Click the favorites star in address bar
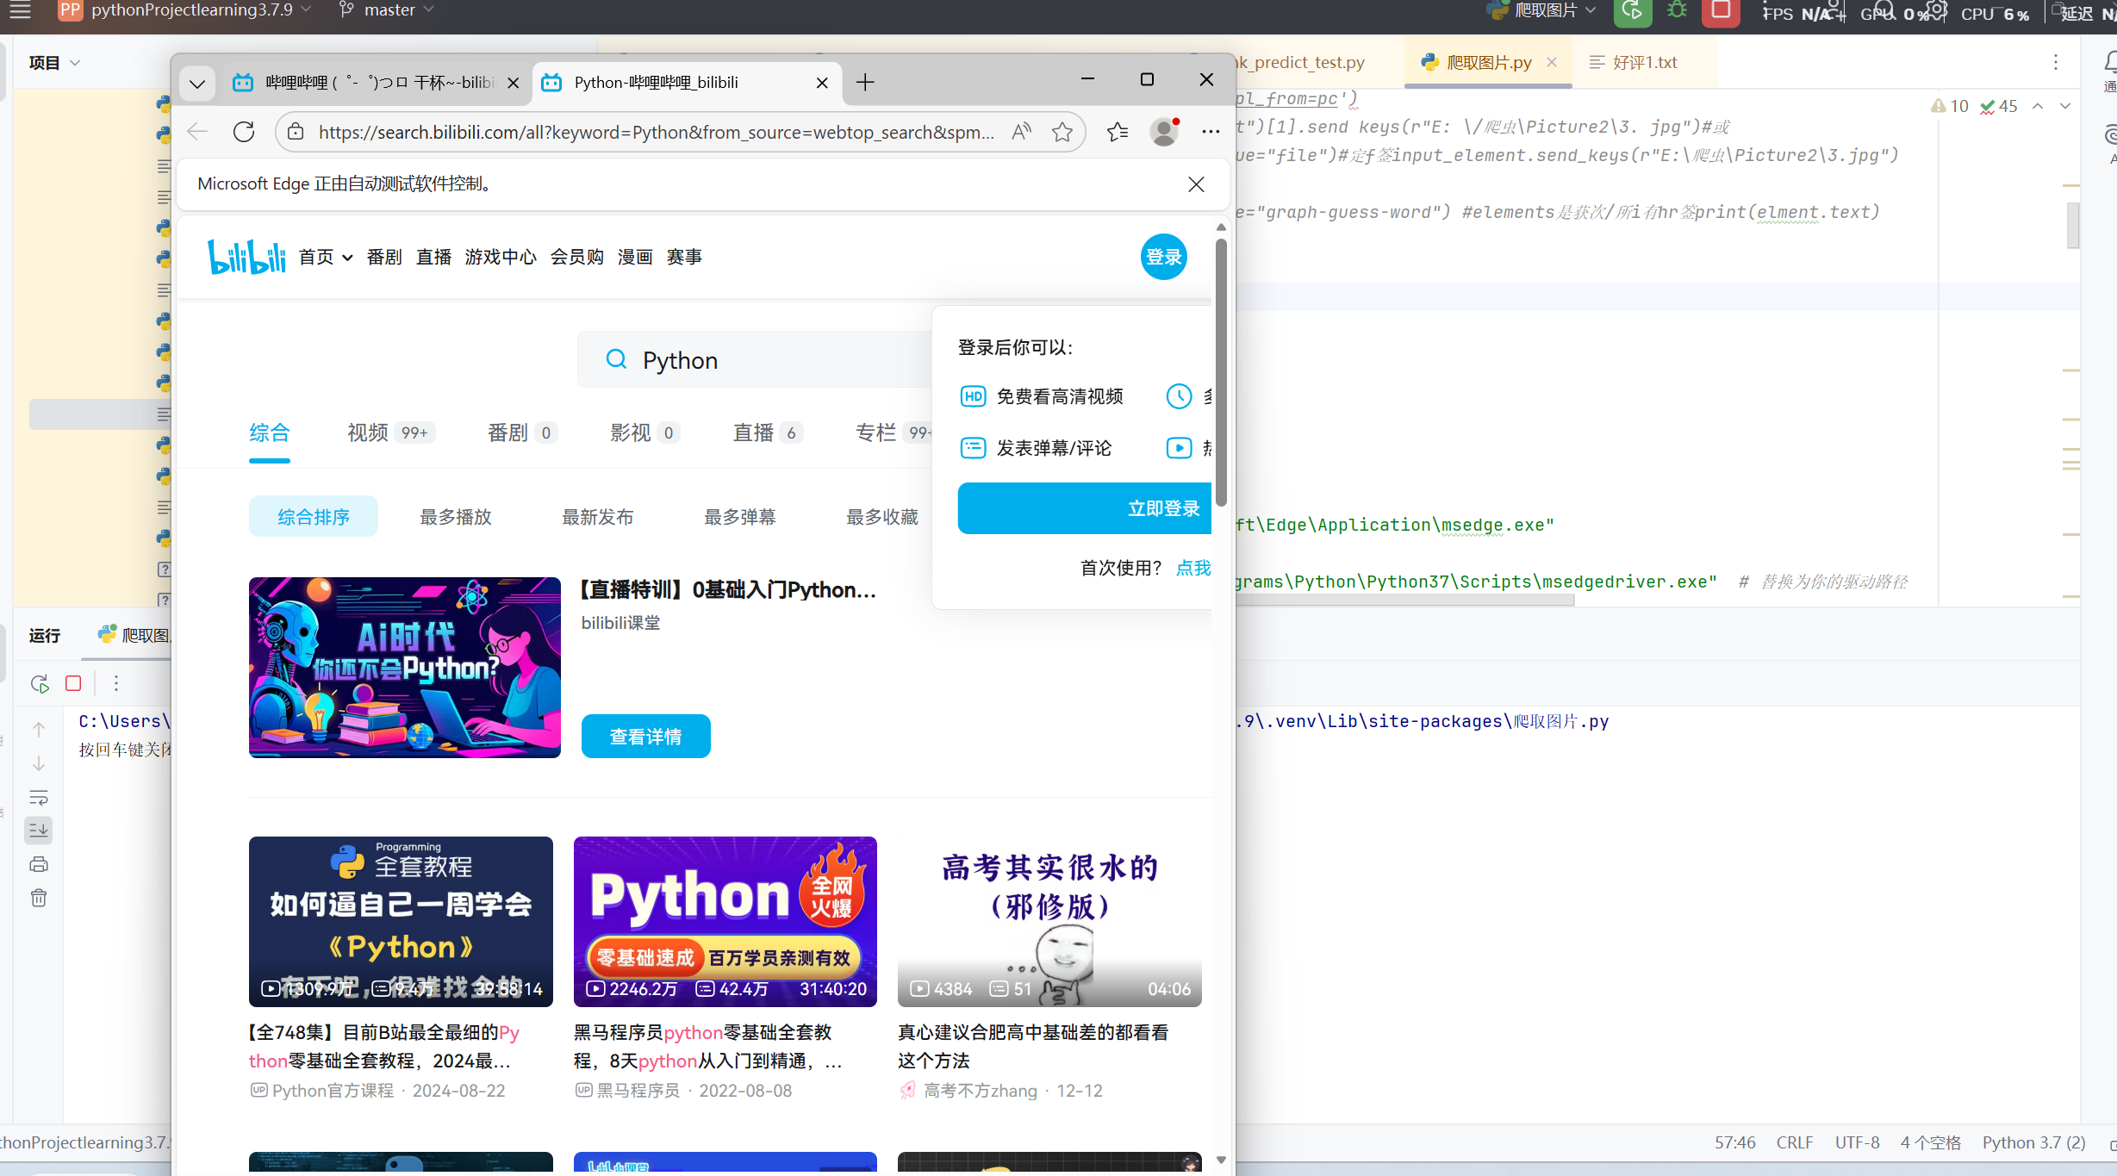The image size is (2117, 1176). (1062, 132)
